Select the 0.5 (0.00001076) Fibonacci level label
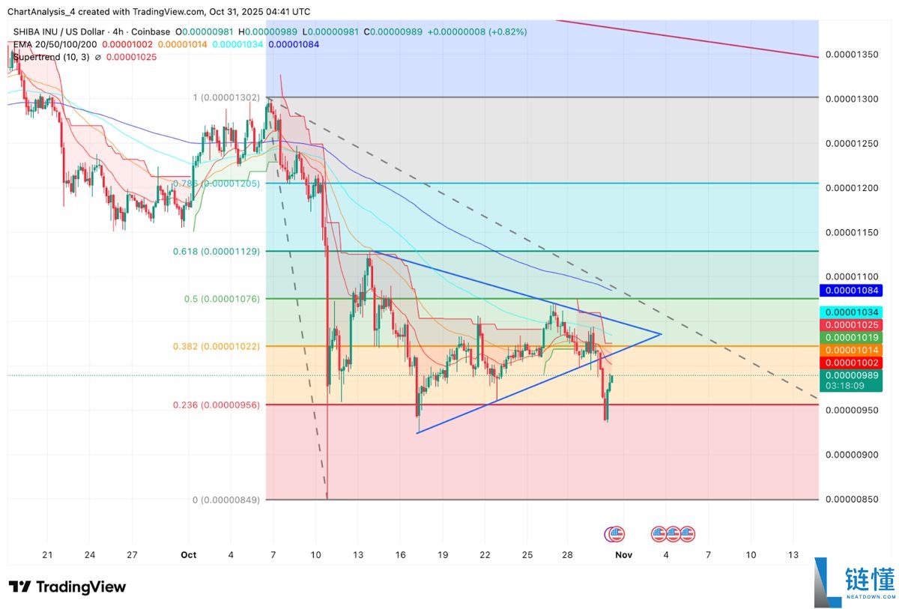Screen dimensions: 899x609 pyautogui.click(x=222, y=299)
